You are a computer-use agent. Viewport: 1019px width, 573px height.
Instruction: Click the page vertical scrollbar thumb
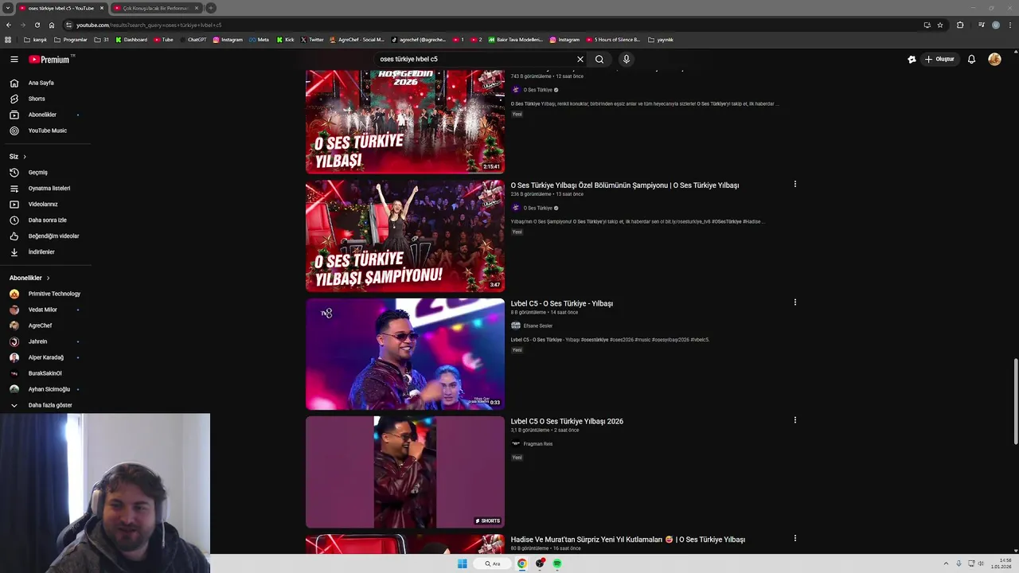pos(1015,402)
